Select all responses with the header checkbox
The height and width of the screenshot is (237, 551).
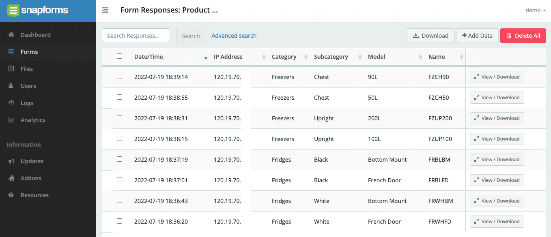(119, 56)
